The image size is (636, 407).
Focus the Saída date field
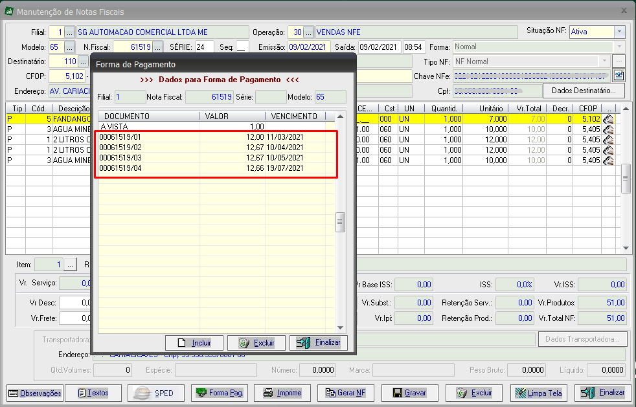tap(380, 47)
